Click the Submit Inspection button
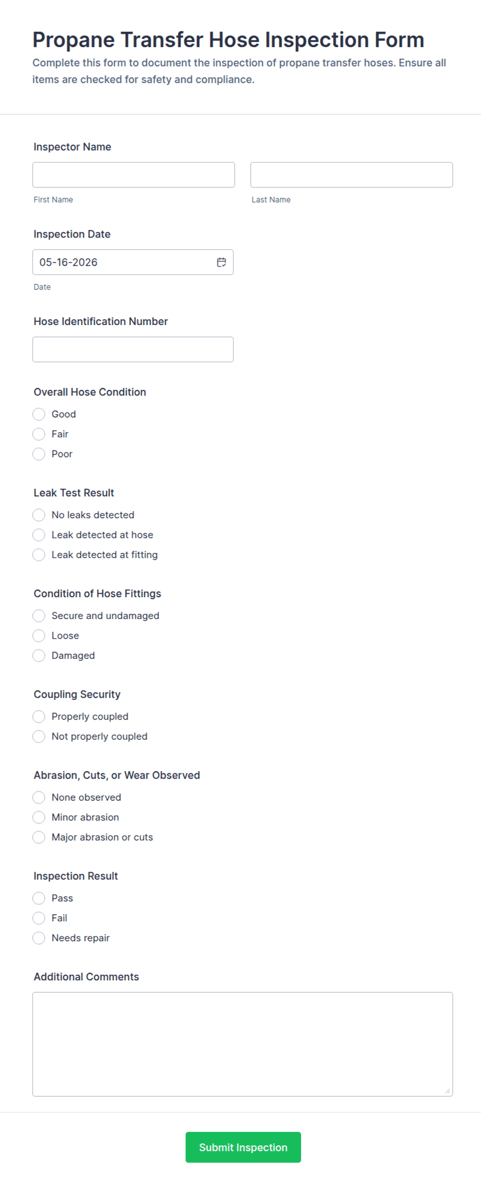481x1188 pixels. [243, 1147]
